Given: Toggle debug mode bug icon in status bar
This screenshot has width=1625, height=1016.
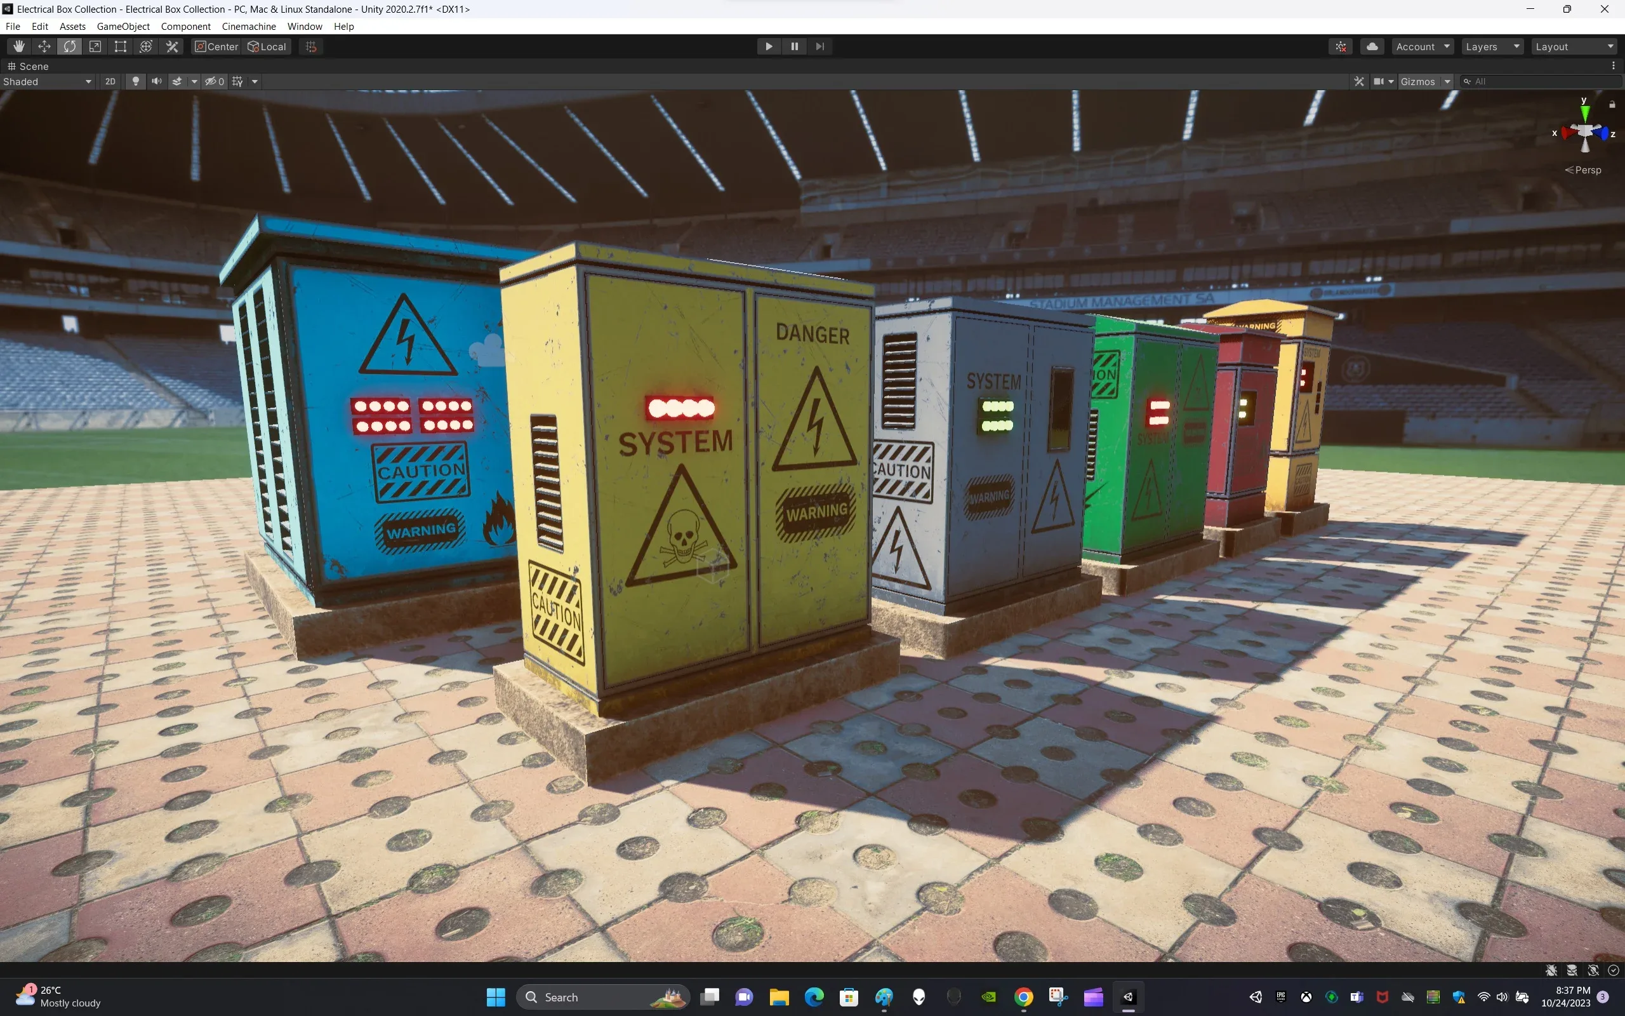Looking at the screenshot, I should coord(1551,970).
